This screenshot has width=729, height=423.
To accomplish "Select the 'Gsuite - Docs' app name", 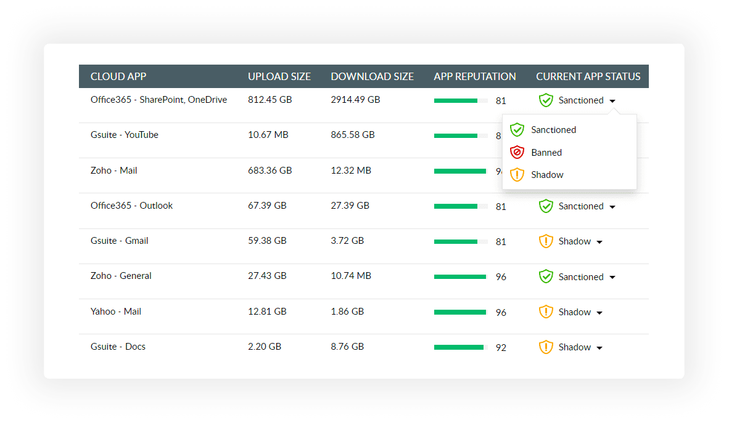I will pyautogui.click(x=118, y=347).
